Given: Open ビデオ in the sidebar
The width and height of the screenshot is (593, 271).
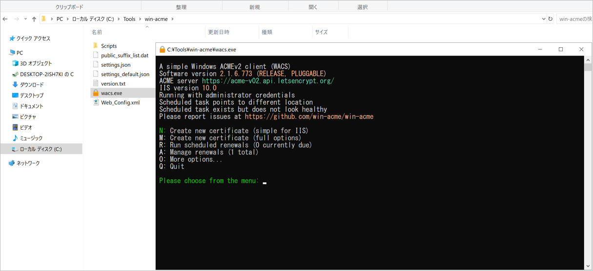Looking at the screenshot, I should pyautogui.click(x=26, y=128).
